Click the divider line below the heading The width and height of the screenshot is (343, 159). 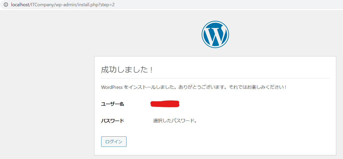pyautogui.click(x=215, y=78)
